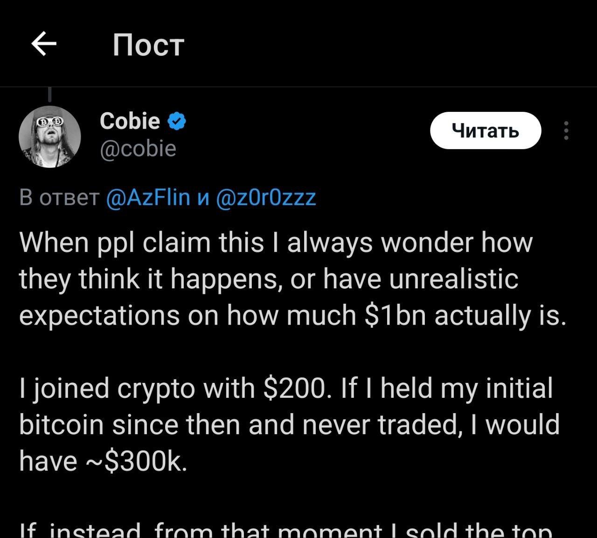Click the cut-off line starting "If, instead"
597x538 pixels.
click(285, 531)
